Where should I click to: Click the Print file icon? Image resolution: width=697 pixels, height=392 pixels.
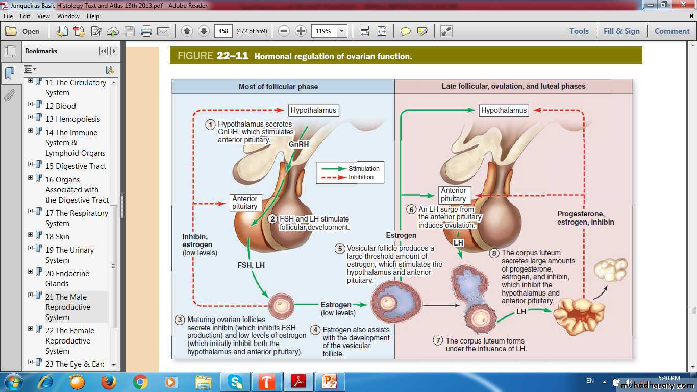tap(146, 31)
